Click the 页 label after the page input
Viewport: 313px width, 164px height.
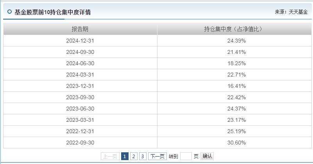(196, 157)
